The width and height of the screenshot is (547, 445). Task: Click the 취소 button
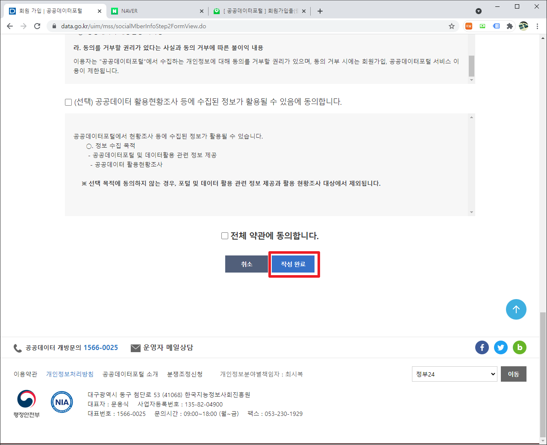coord(247,264)
